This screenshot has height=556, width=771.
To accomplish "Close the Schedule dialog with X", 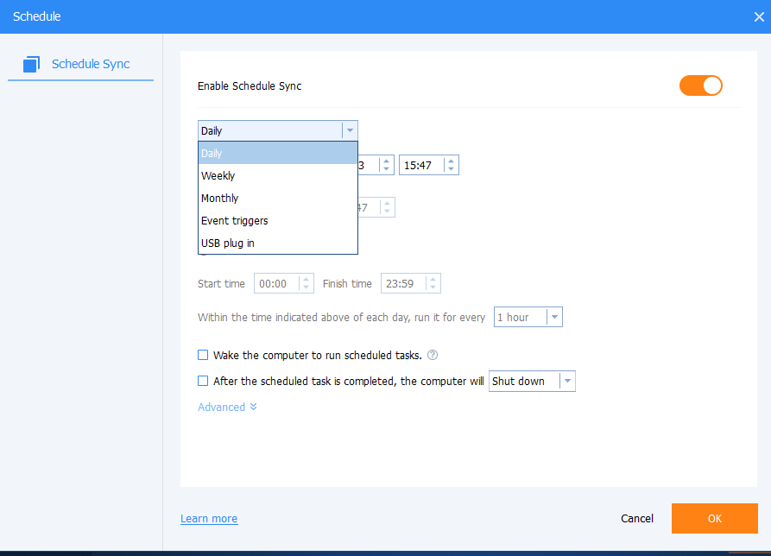I will [x=759, y=16].
